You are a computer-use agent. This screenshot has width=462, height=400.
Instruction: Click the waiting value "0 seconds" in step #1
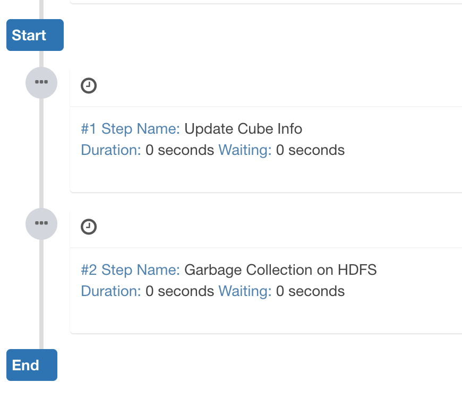310,150
